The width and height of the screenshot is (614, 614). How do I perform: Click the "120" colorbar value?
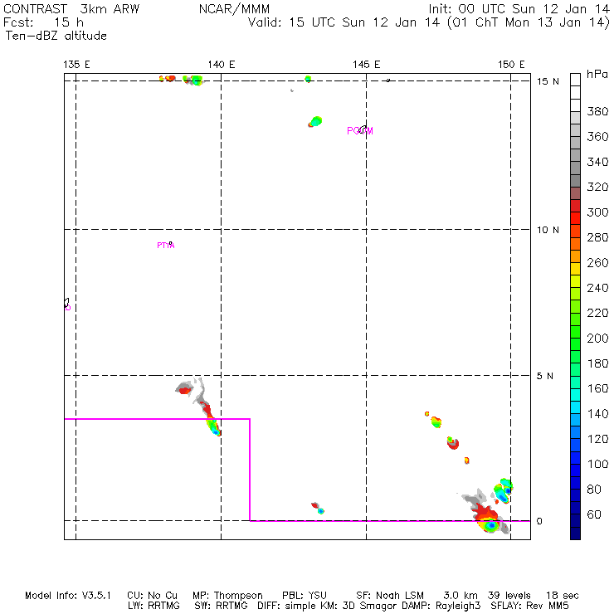click(x=597, y=439)
